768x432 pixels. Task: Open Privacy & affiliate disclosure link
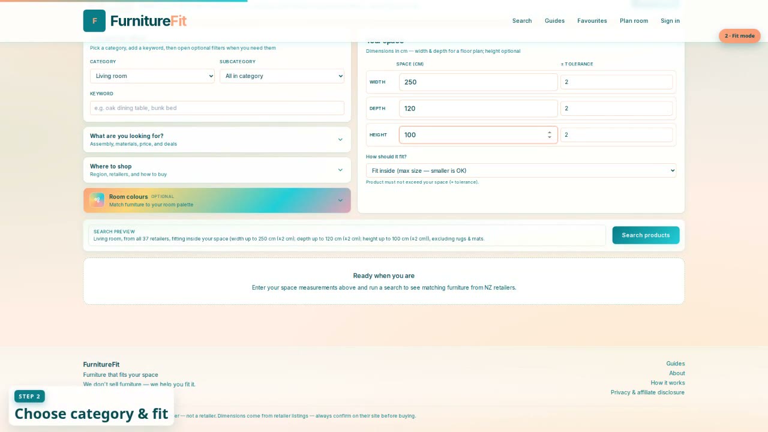[647, 392]
